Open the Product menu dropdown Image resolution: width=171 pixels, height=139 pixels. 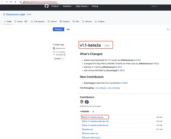pyautogui.click(x=56, y=6)
